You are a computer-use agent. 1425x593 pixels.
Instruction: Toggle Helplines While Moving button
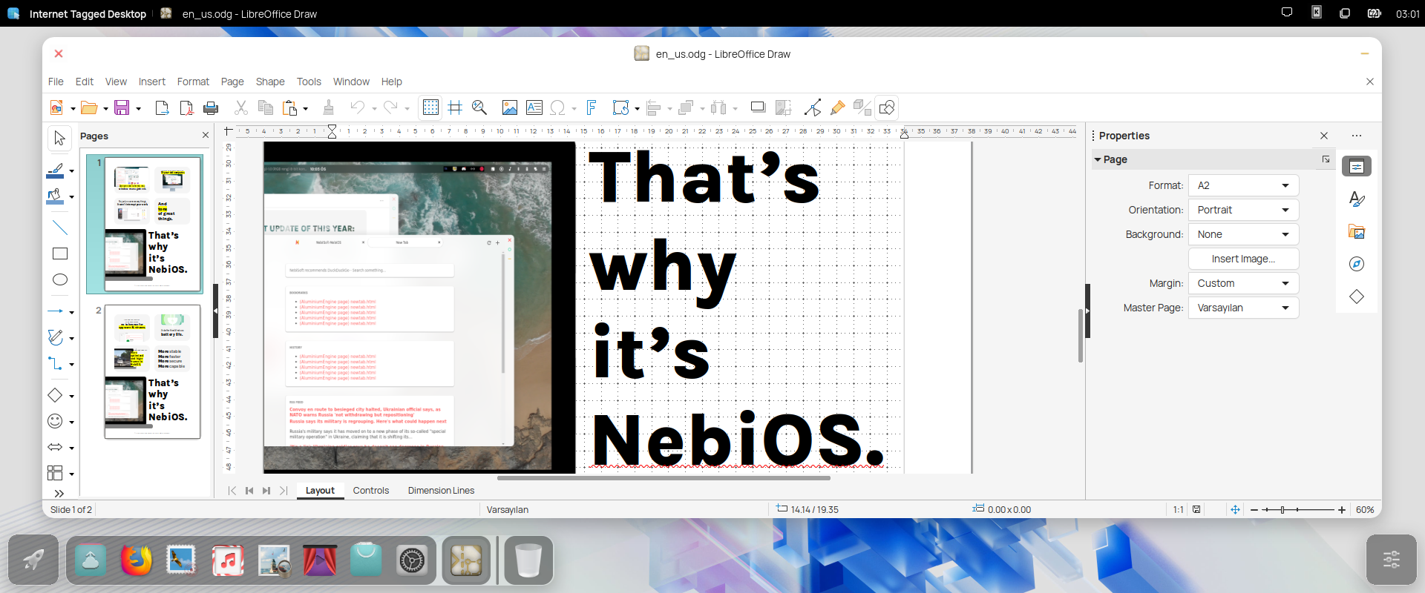(x=455, y=108)
